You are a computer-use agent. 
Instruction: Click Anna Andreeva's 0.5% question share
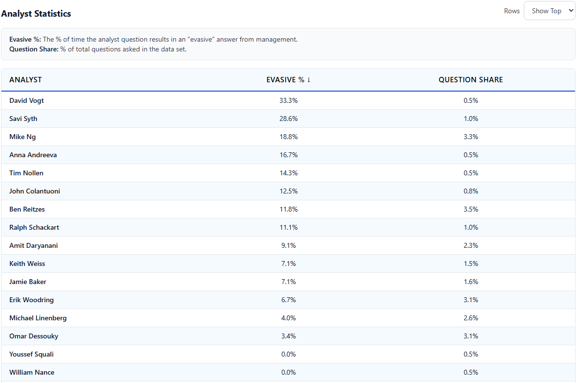[471, 155]
